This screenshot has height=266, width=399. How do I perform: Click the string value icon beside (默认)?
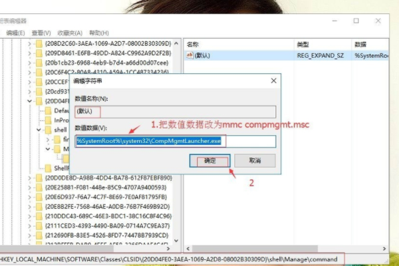point(190,55)
